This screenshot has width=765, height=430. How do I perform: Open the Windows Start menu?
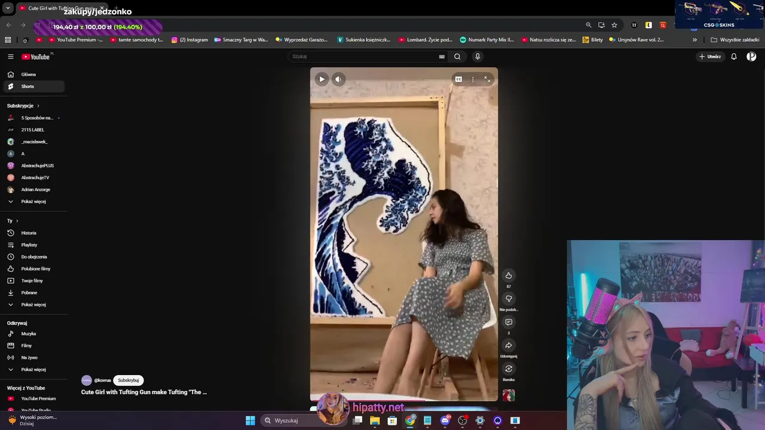pyautogui.click(x=250, y=420)
